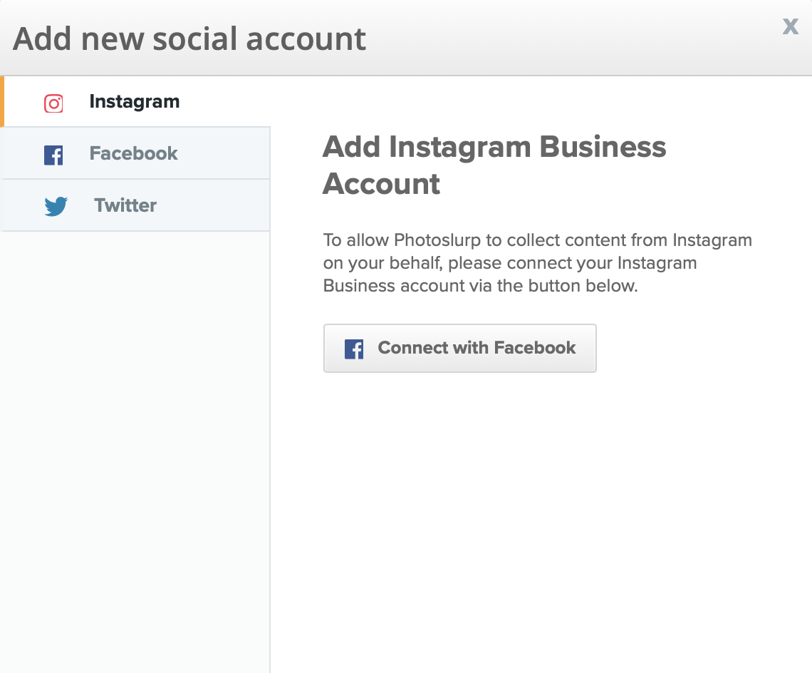
Task: Click the empty header bar right of title
Action: 570,38
